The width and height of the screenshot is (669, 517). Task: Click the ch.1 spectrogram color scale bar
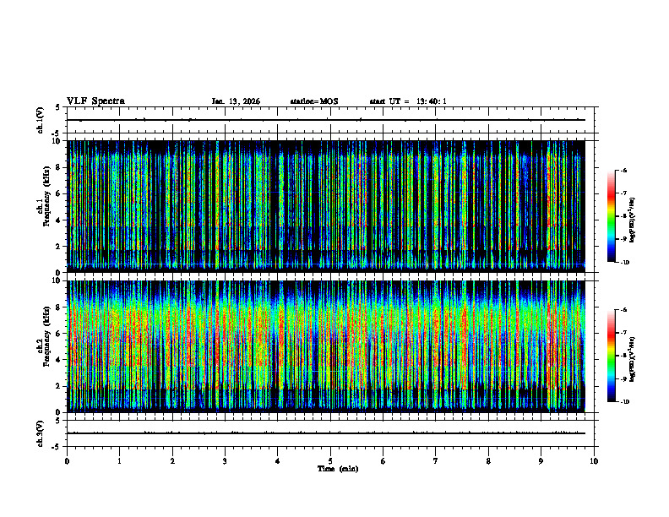pos(611,216)
